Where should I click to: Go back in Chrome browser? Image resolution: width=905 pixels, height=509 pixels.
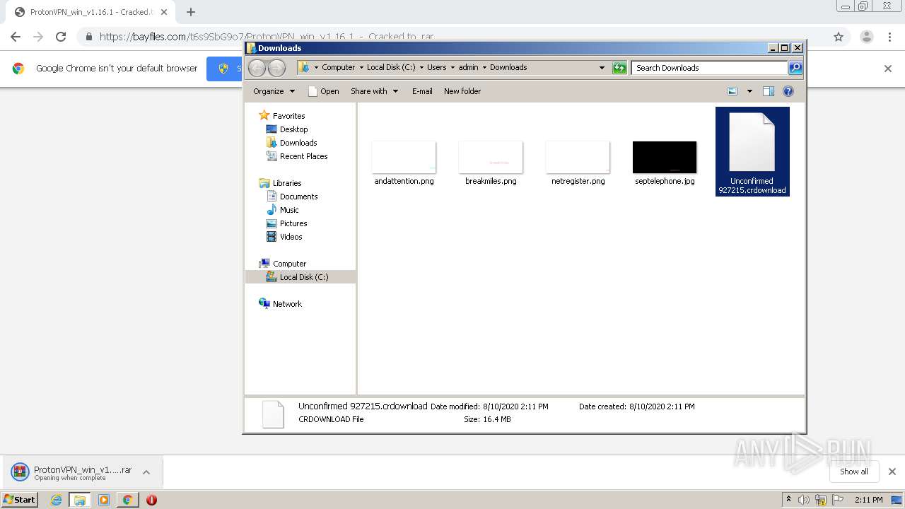pos(16,37)
